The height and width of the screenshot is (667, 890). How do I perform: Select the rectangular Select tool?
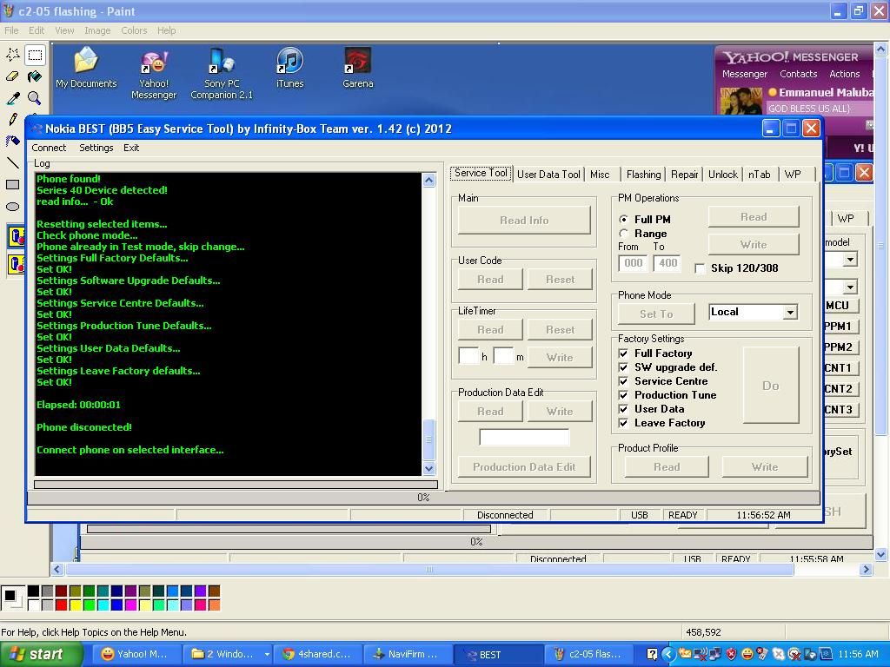point(35,55)
